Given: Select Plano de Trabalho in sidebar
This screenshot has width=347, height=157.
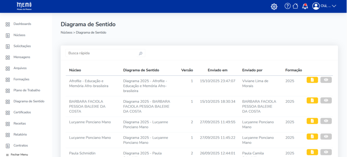Looking at the screenshot, I should click(x=26, y=90).
